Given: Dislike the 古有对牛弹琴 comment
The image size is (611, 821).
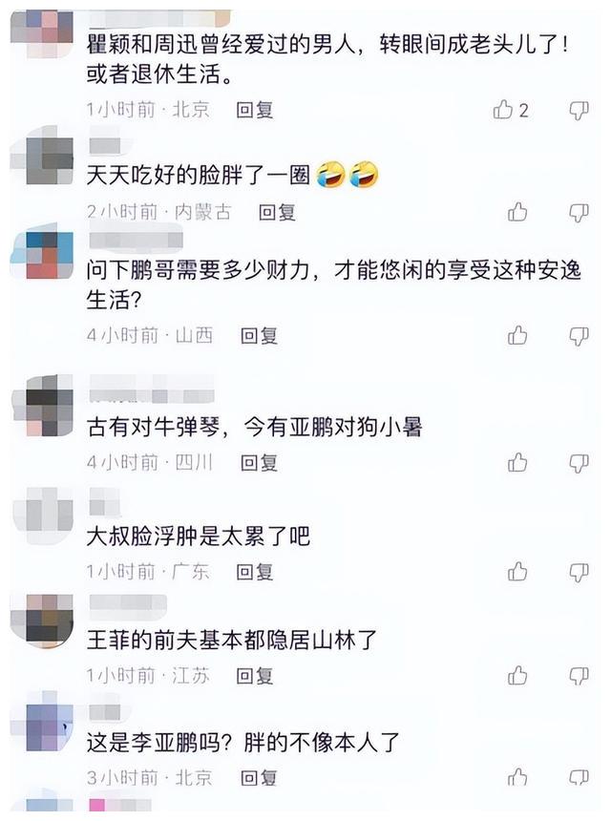Looking at the screenshot, I should [579, 463].
